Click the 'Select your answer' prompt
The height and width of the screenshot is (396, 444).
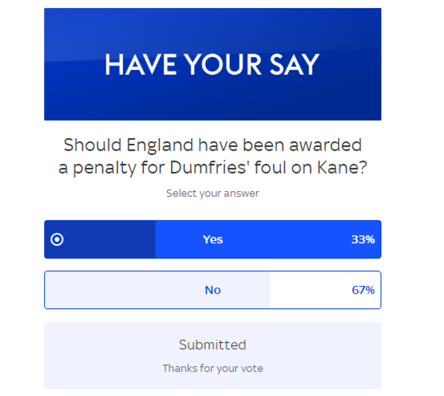click(212, 193)
